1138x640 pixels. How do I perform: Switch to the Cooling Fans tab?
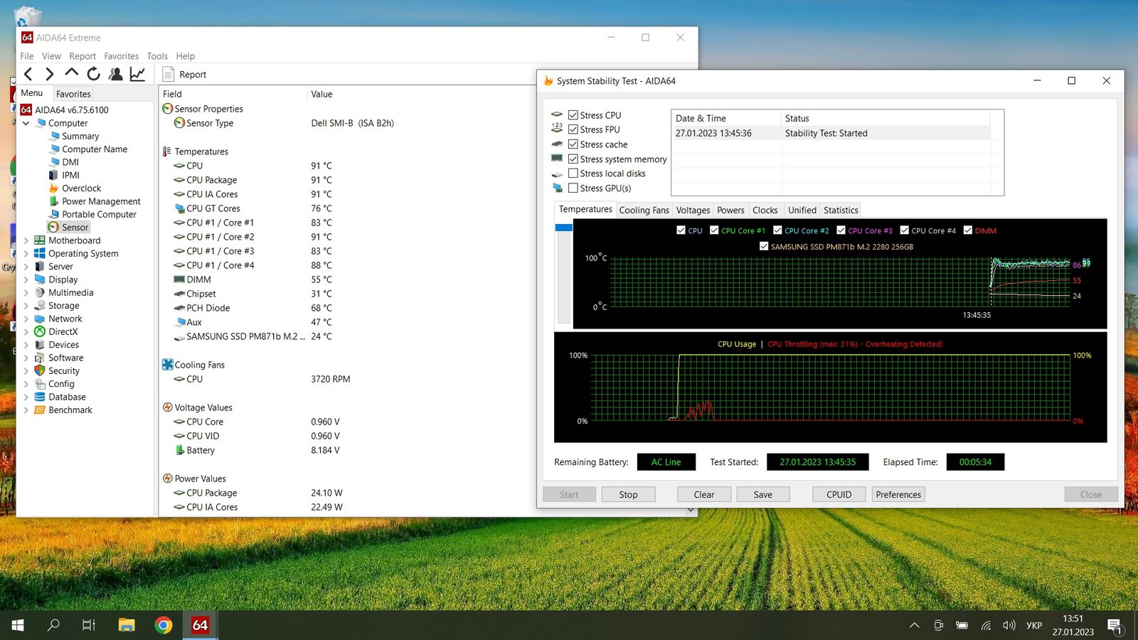(x=644, y=210)
